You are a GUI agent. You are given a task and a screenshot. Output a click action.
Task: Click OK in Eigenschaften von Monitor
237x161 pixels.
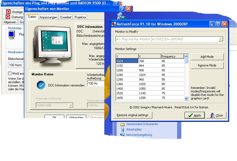54,117
